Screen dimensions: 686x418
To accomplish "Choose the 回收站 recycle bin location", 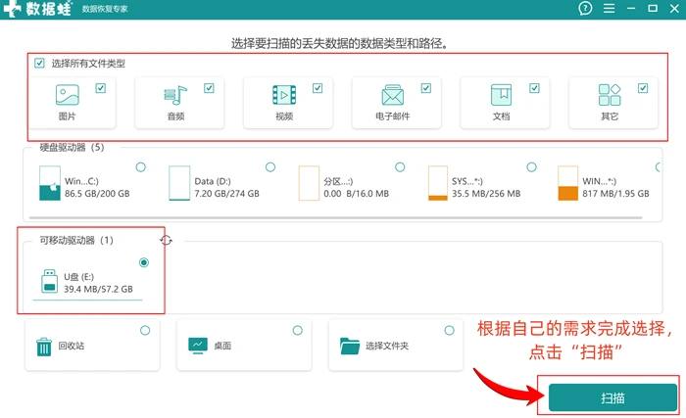I will [92, 346].
